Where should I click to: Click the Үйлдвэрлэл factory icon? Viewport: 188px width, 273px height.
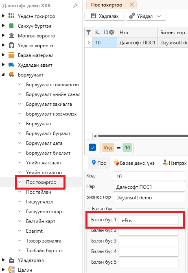click(11, 260)
